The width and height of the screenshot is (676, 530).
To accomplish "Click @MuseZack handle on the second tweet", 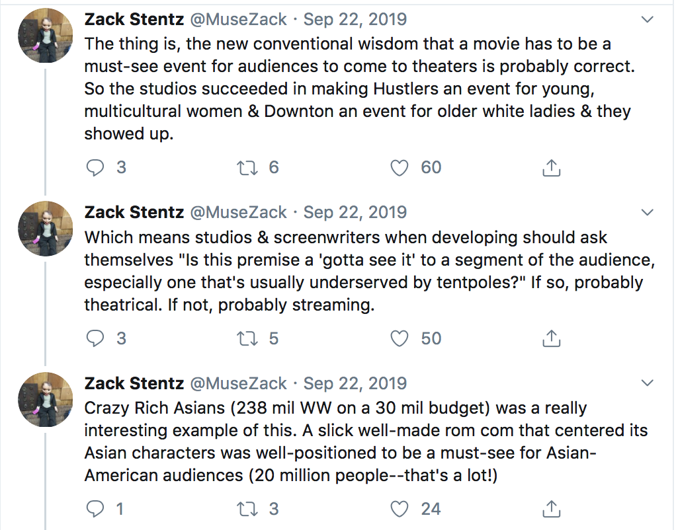I will [238, 212].
